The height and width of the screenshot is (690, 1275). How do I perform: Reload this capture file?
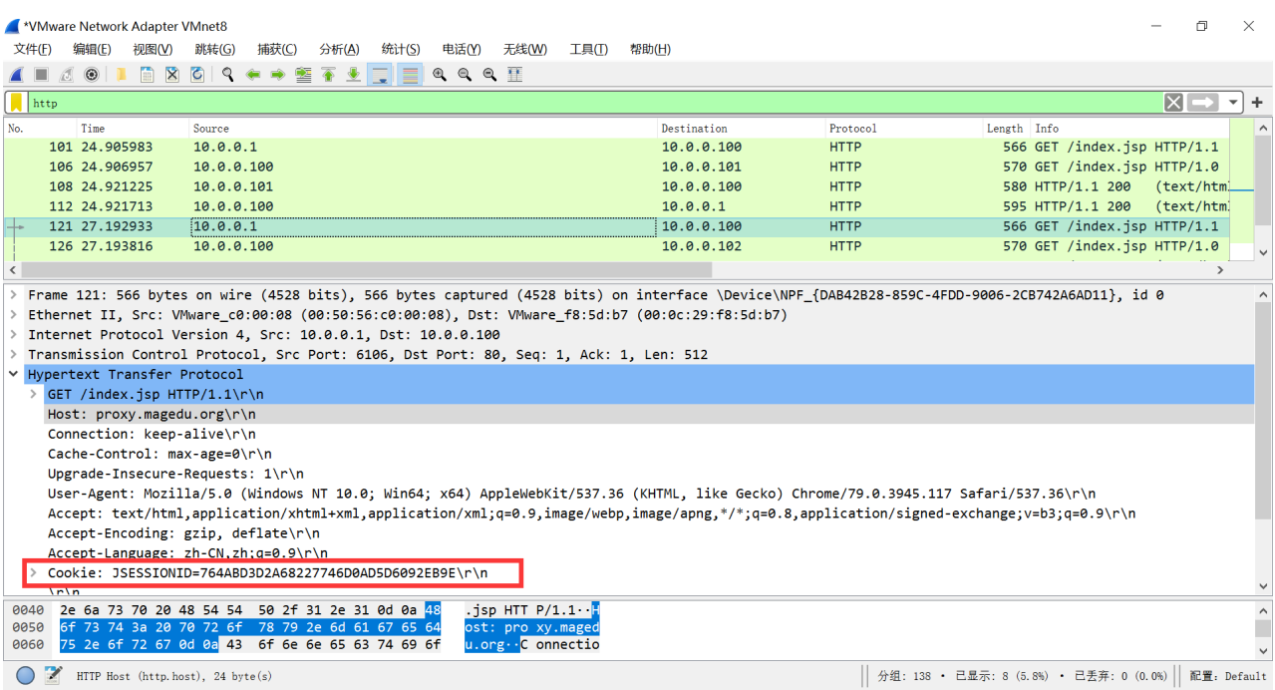(197, 75)
